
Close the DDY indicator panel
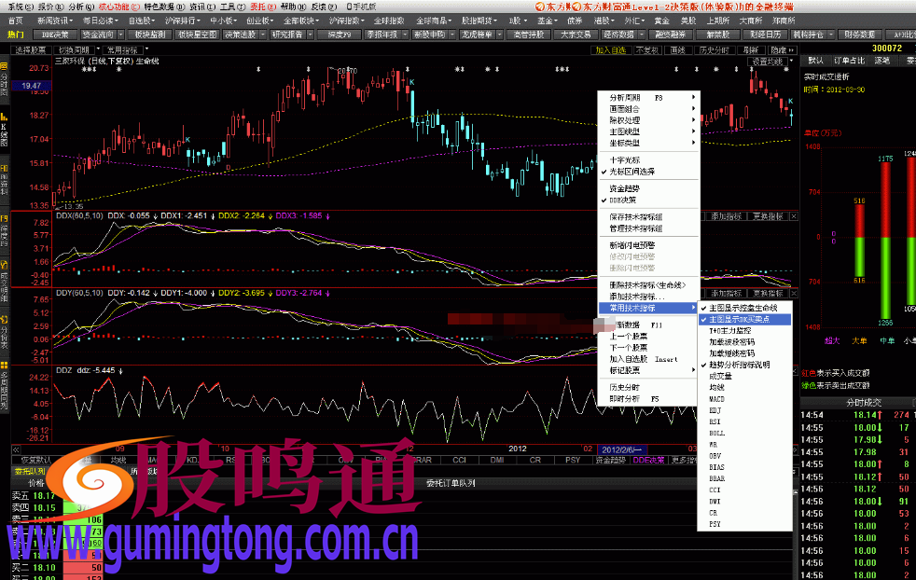794,293
